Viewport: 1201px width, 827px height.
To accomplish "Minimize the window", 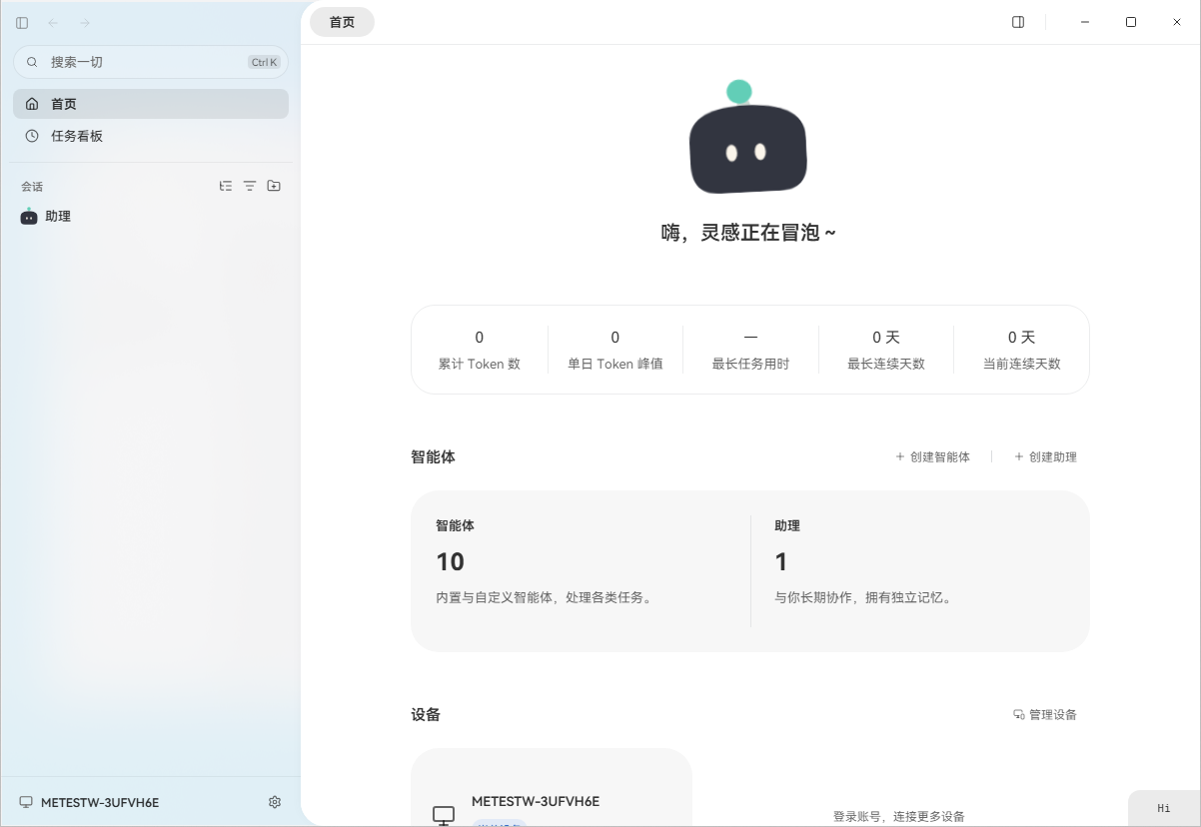I will 1085,22.
